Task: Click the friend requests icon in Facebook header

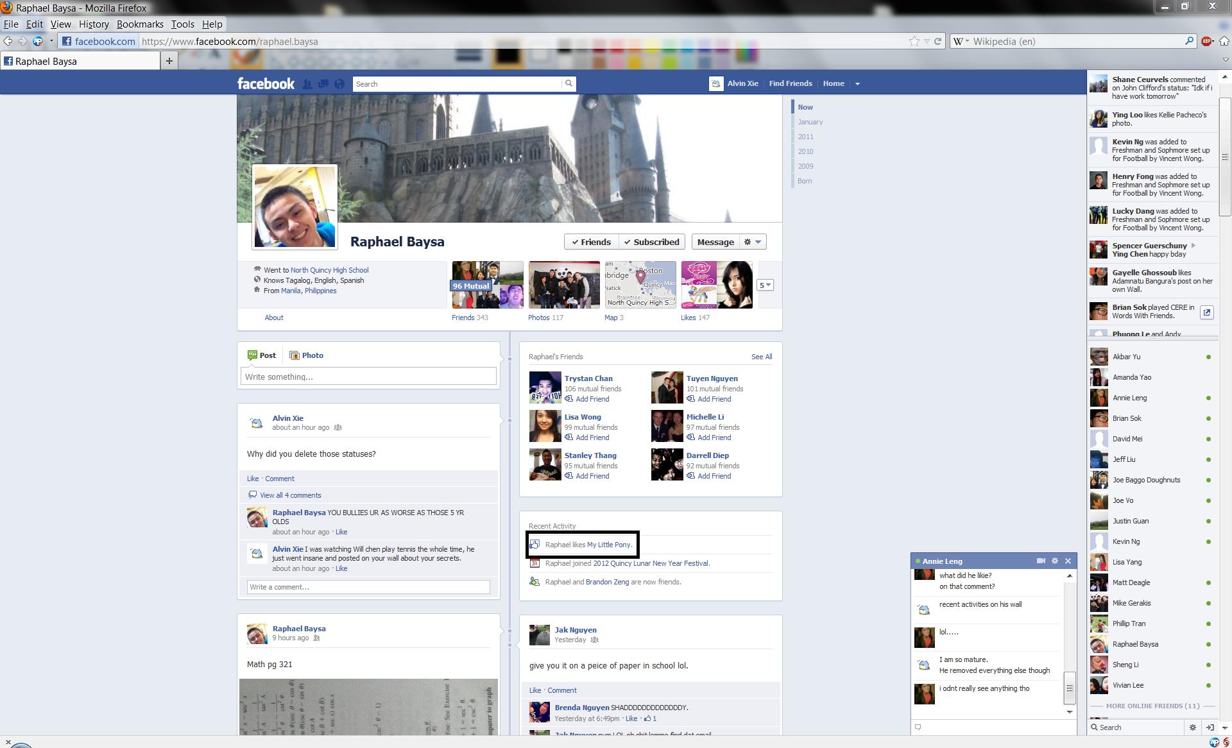Action: [307, 84]
